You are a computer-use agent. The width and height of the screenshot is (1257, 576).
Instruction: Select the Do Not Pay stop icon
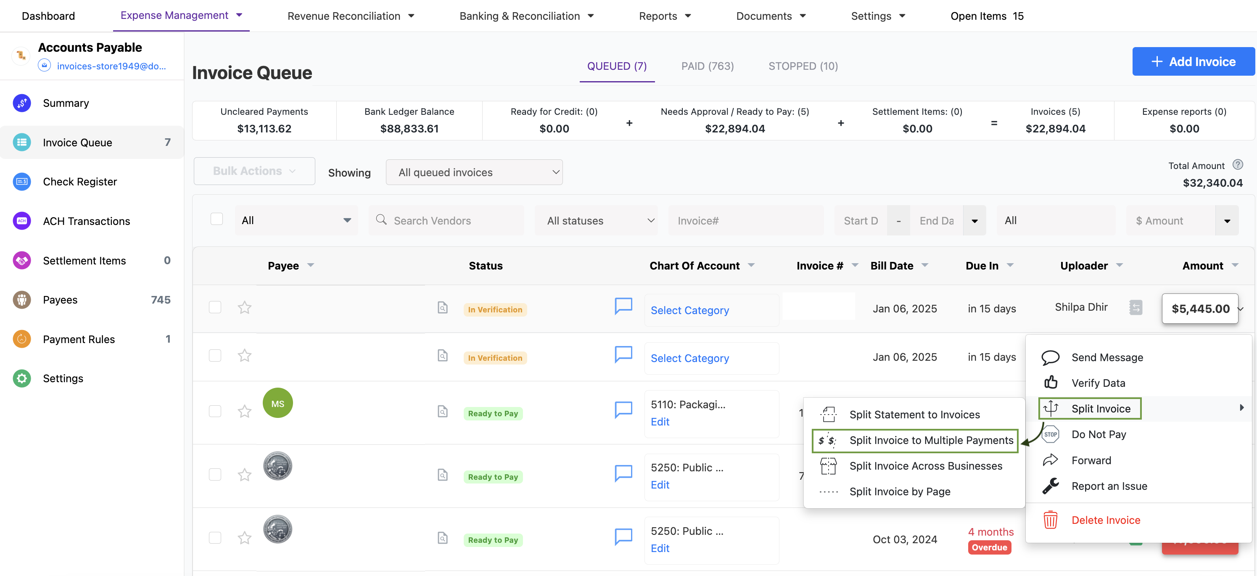click(1050, 434)
